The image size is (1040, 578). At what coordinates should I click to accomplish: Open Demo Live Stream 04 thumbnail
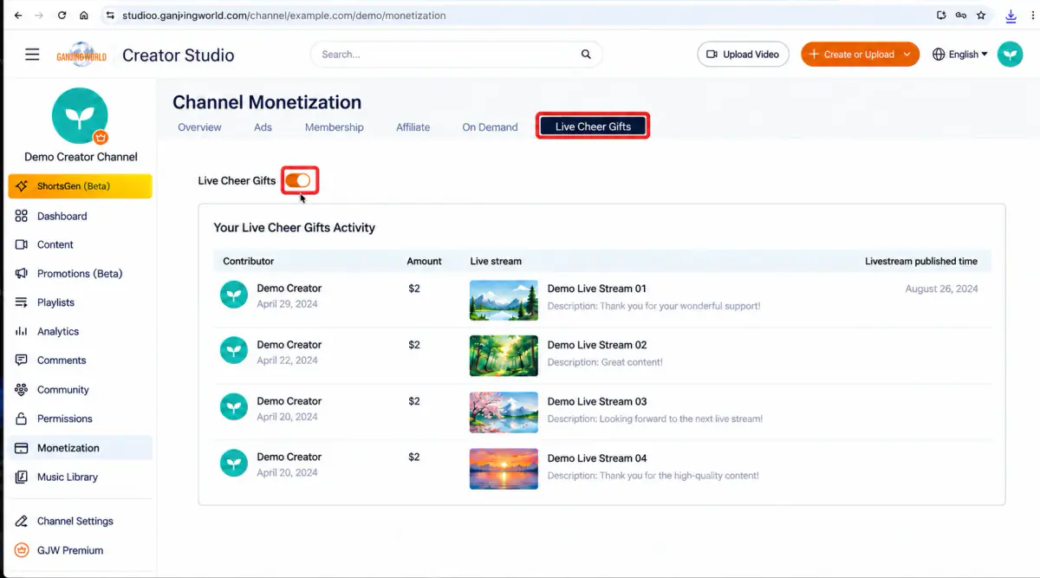tap(504, 469)
